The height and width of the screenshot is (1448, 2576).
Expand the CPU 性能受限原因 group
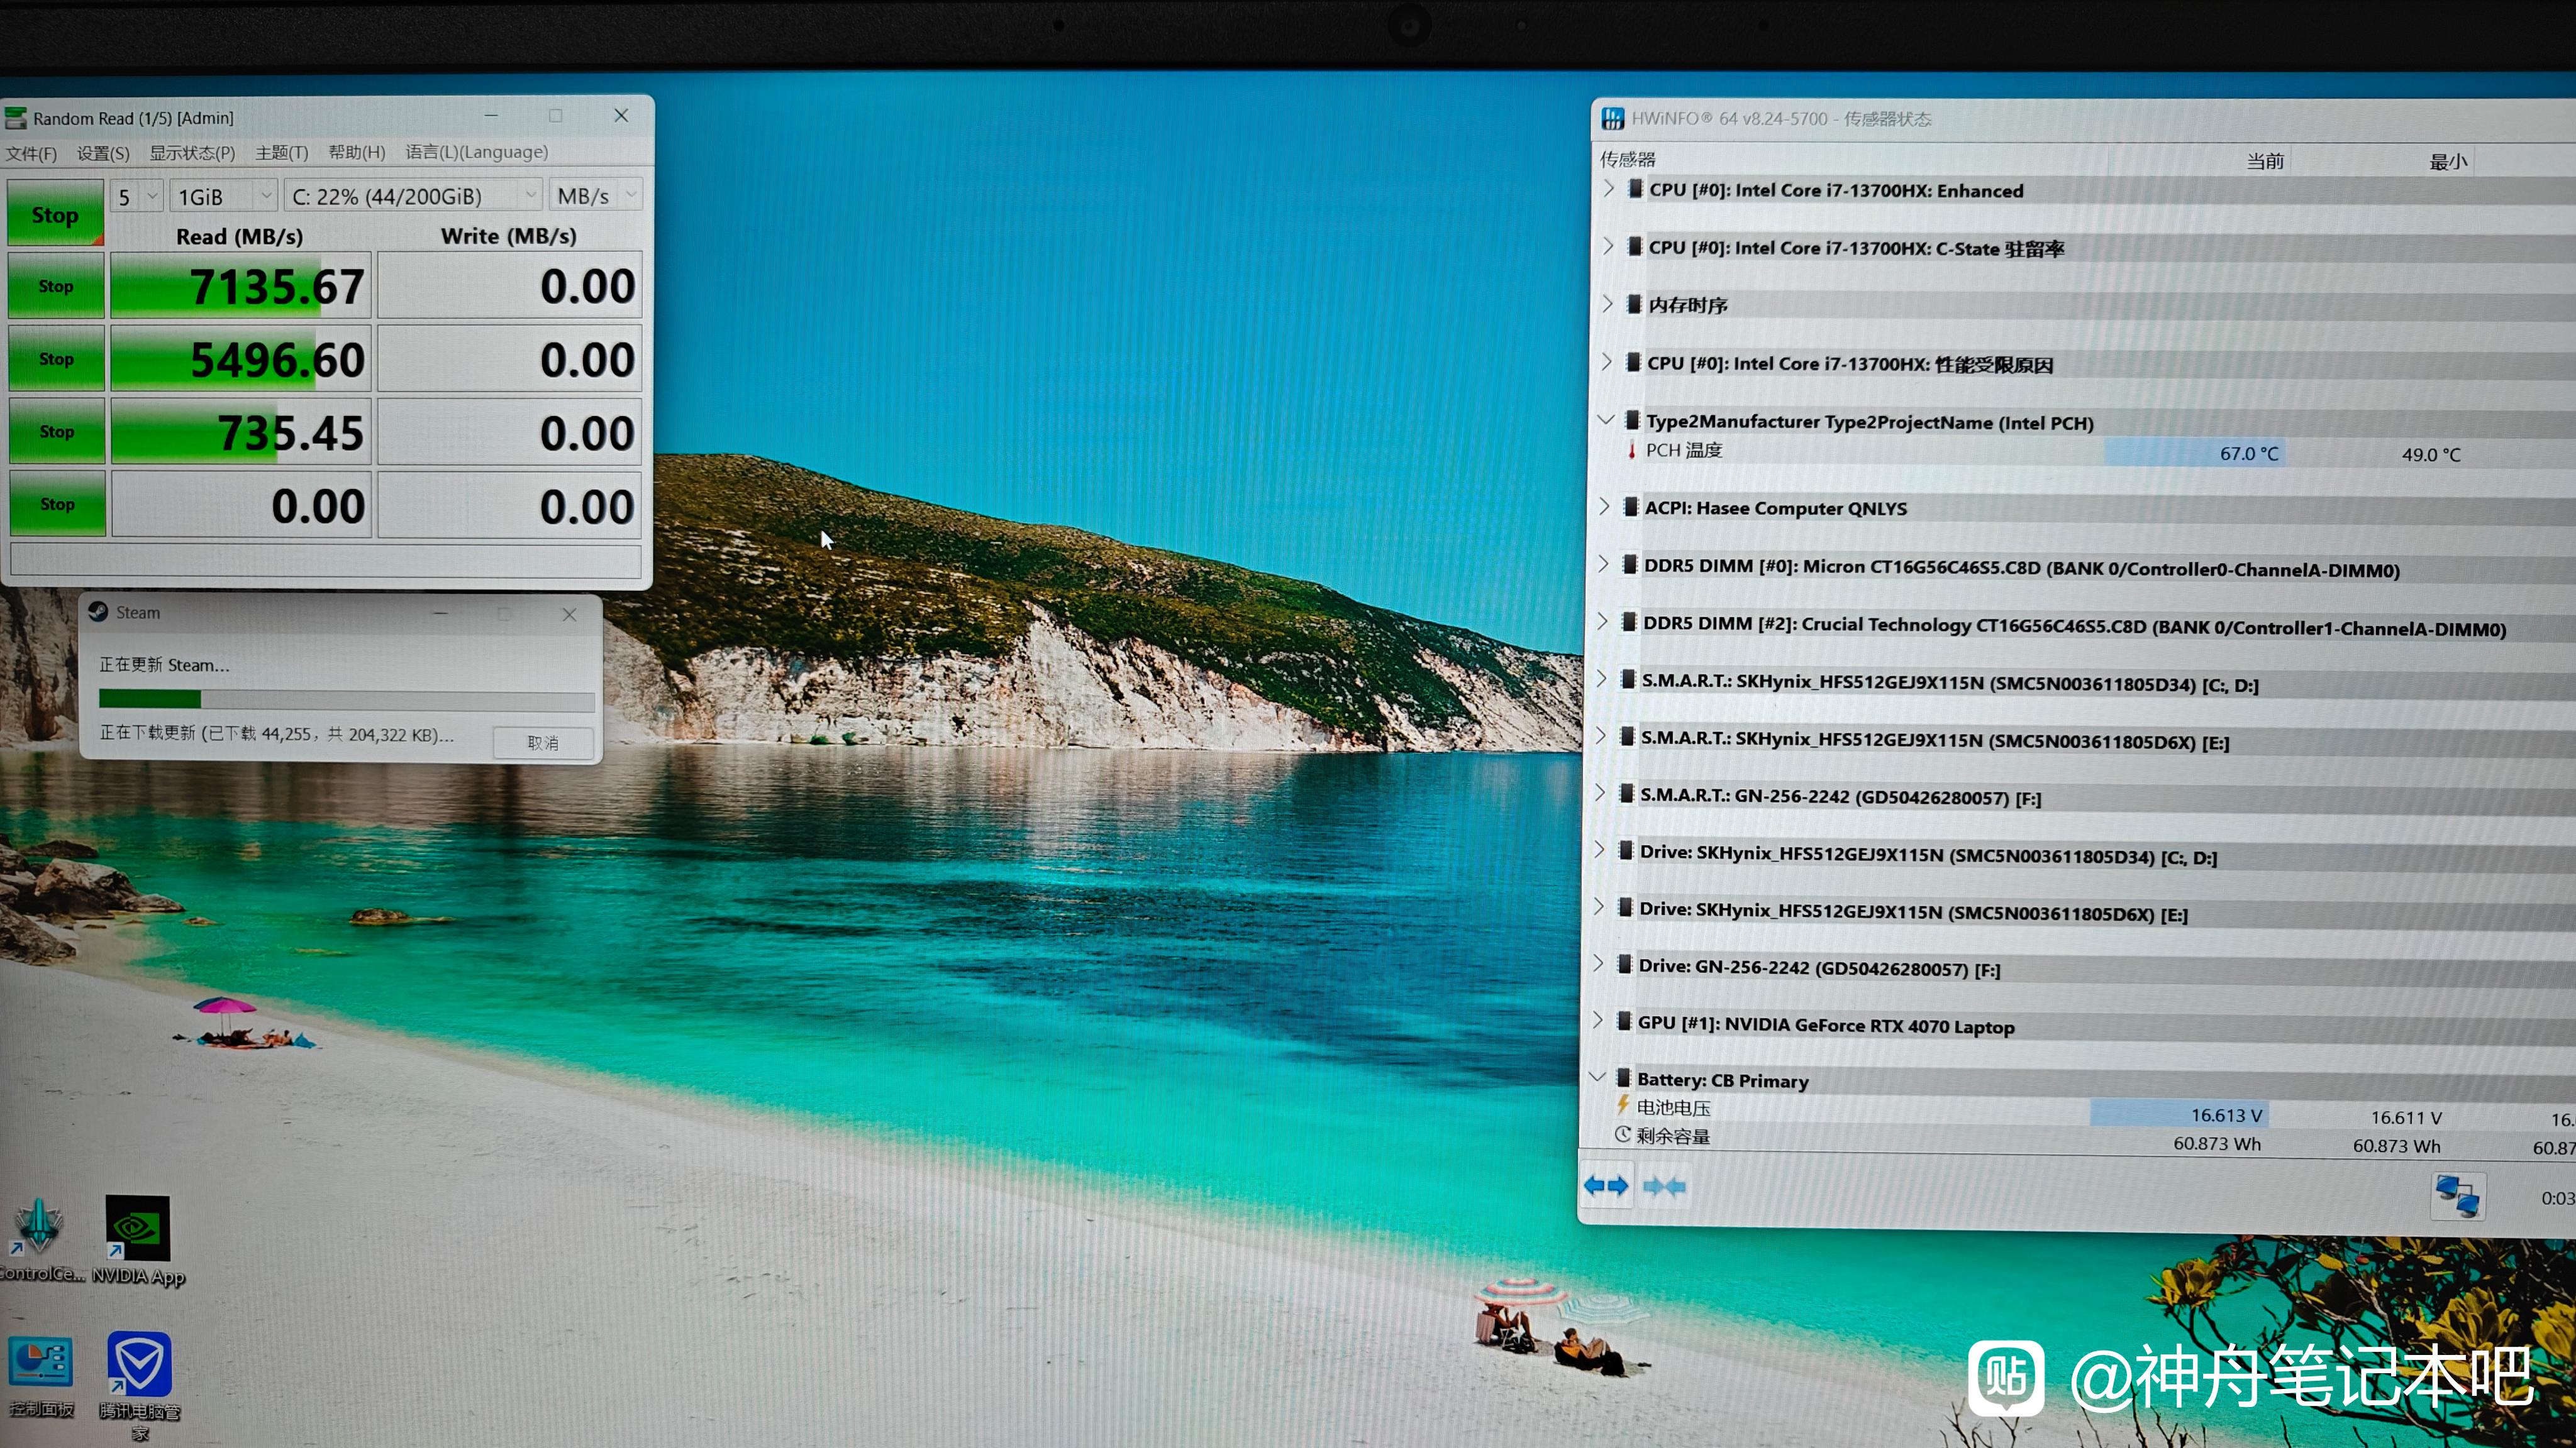click(x=1607, y=362)
